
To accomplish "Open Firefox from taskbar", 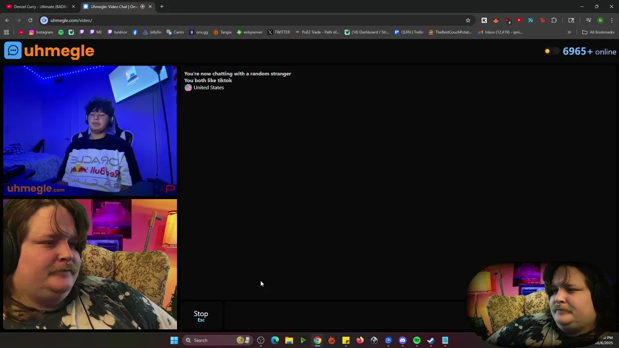I will (x=360, y=340).
